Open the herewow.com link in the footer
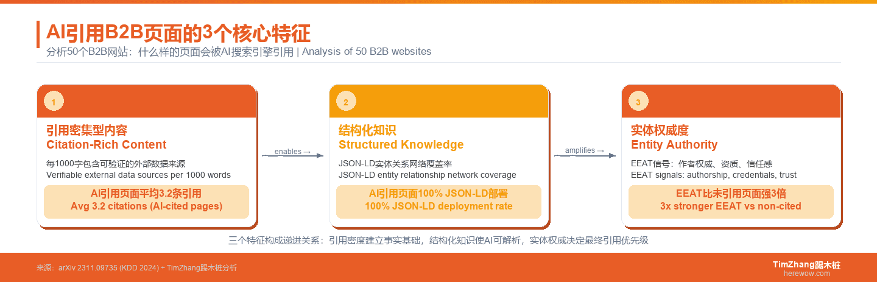Screen dimensions: 877x282 (x=806, y=273)
